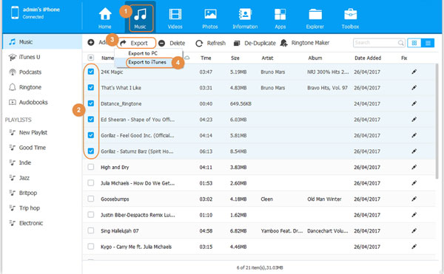
Task: Uncheck Distance_Ringtone
Action: click(90, 103)
